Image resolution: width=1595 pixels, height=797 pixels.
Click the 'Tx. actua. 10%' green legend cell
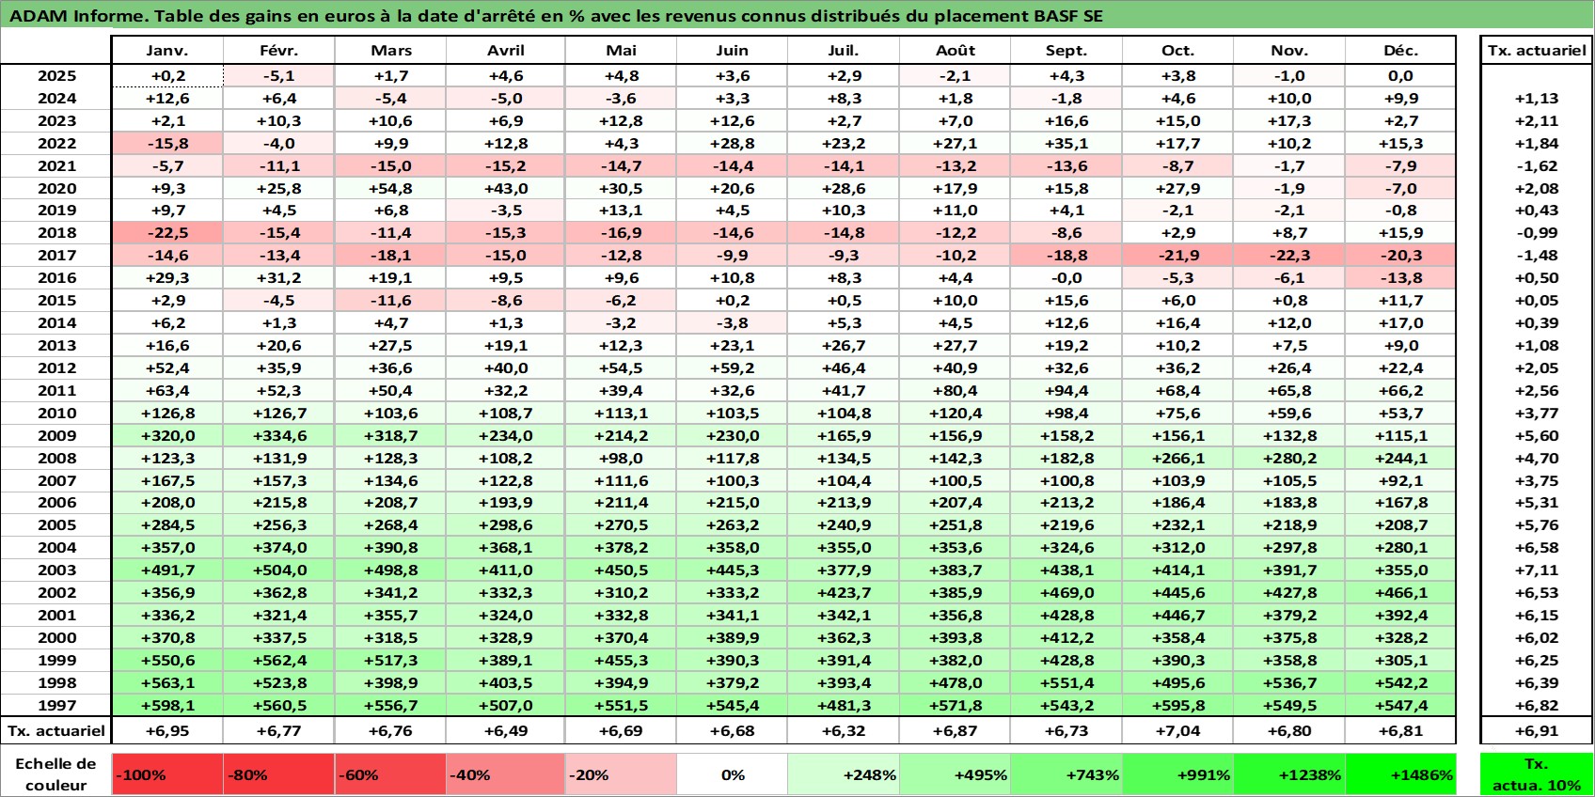point(1537,774)
